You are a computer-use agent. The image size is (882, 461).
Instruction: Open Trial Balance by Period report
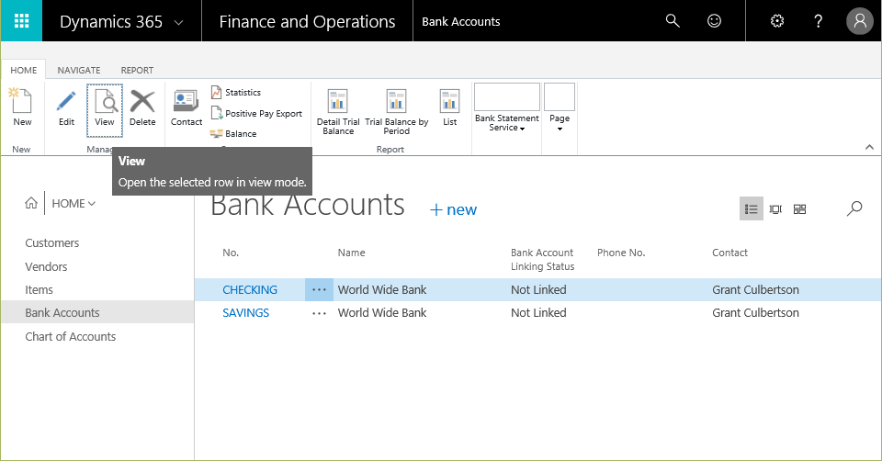(397, 112)
